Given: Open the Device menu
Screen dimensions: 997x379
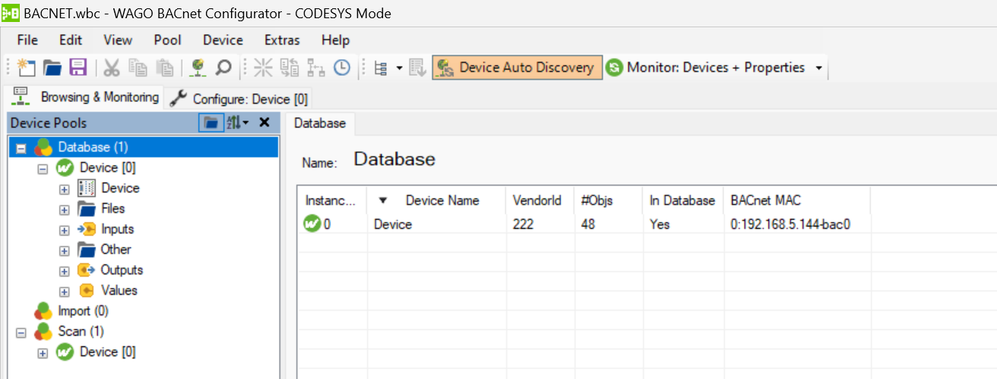Looking at the screenshot, I should 223,40.
